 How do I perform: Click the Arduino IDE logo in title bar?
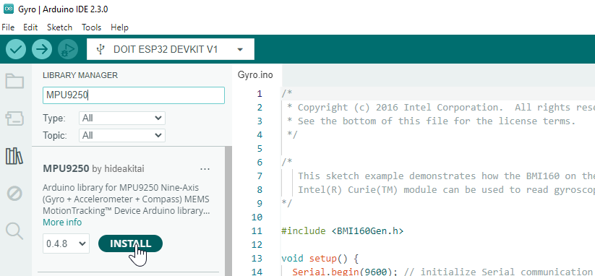9,9
